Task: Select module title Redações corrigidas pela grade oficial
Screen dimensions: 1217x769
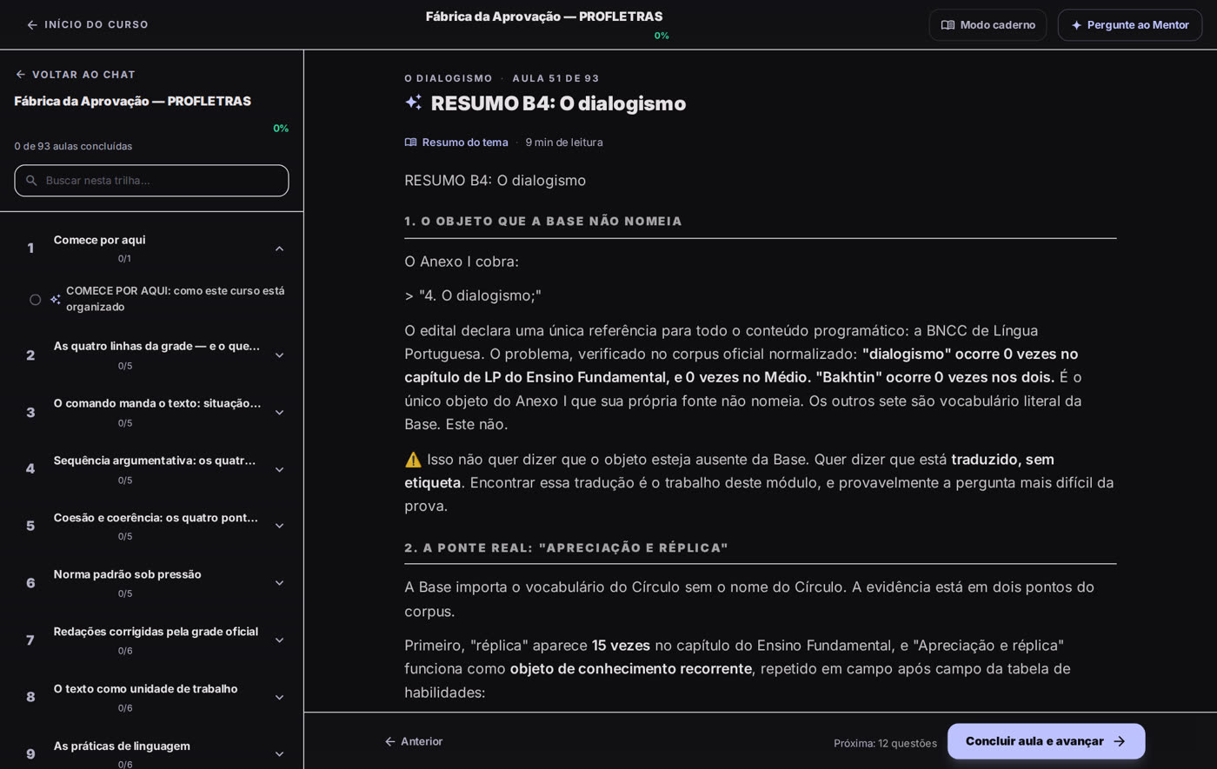Action: [156, 632]
